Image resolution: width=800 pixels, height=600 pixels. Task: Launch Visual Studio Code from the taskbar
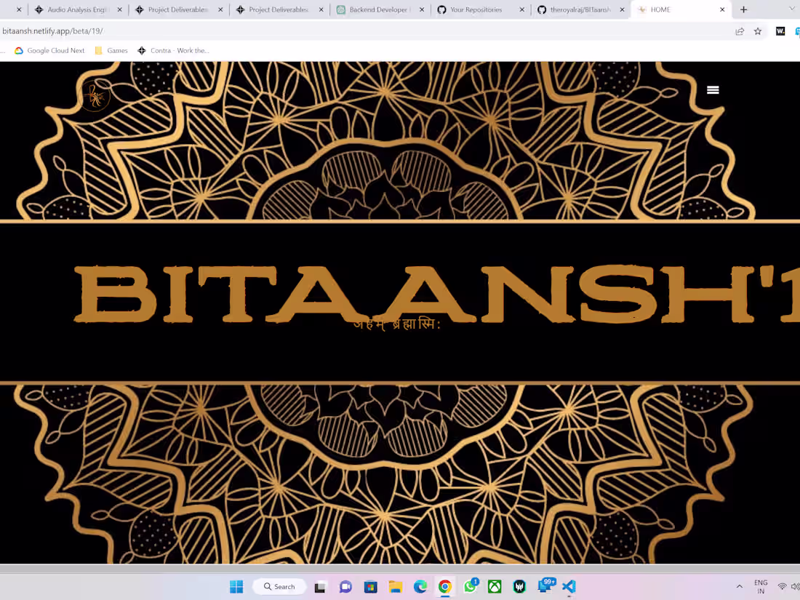569,586
